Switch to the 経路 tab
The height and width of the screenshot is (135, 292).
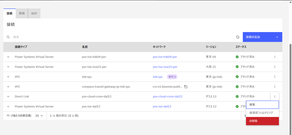click(22, 13)
